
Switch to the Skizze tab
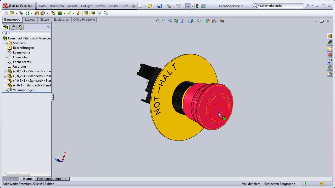44,20
